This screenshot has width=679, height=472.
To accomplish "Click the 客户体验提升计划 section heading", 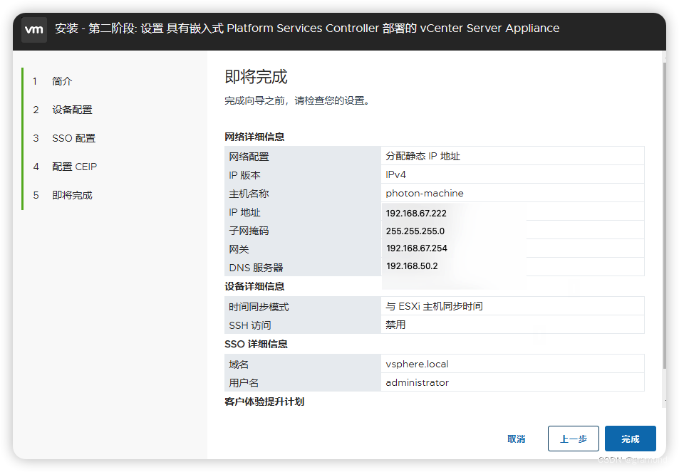I will [264, 402].
